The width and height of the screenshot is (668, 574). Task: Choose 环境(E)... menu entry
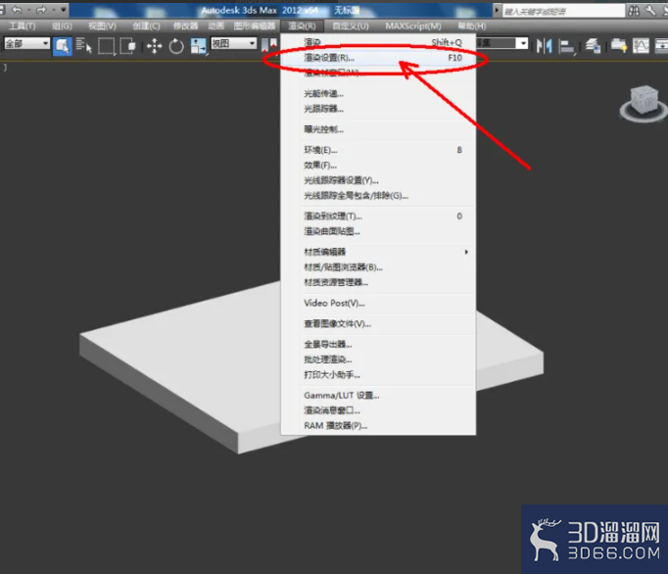378,150
